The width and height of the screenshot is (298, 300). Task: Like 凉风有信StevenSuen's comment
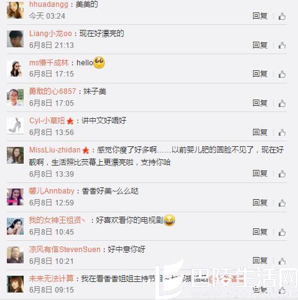click(282, 261)
